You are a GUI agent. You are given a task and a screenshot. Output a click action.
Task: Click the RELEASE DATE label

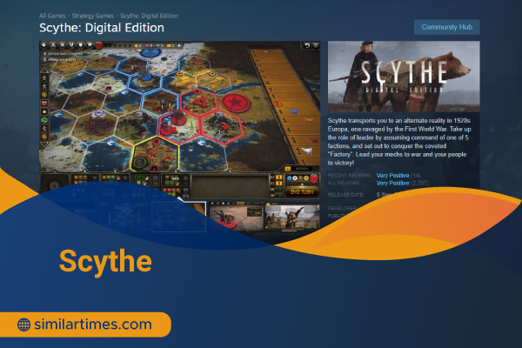point(346,195)
